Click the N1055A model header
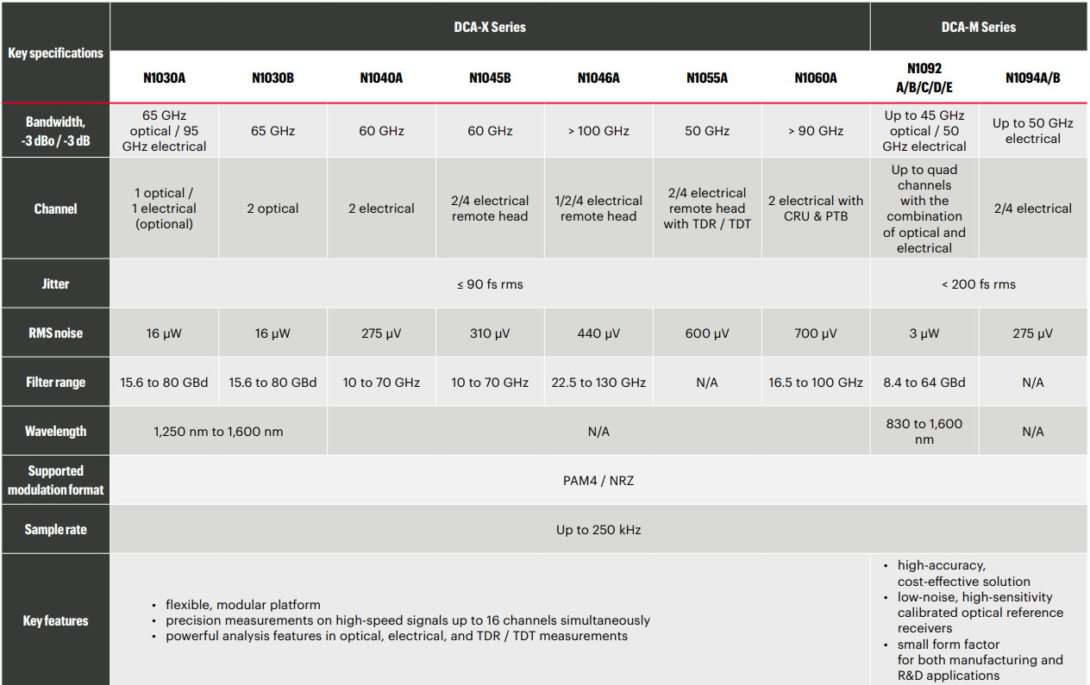 click(x=707, y=78)
